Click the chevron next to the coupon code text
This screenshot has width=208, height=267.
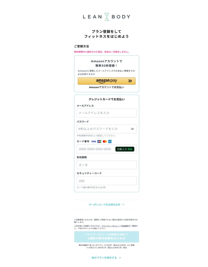point(123,204)
